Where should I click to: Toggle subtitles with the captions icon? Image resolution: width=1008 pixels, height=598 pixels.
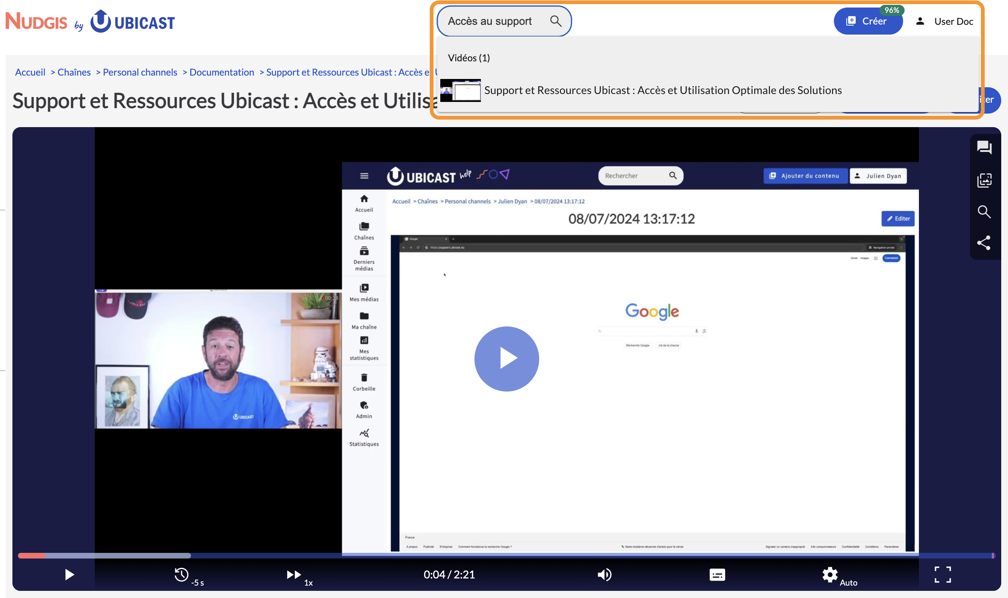tap(717, 574)
